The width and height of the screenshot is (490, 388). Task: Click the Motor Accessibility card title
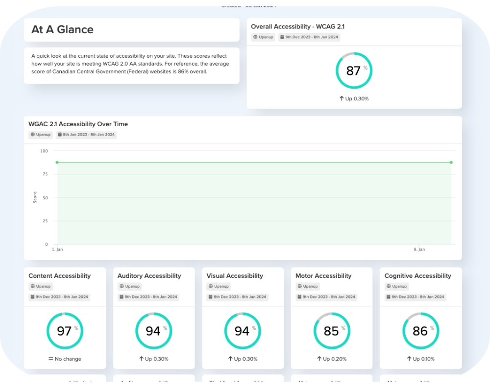point(323,275)
